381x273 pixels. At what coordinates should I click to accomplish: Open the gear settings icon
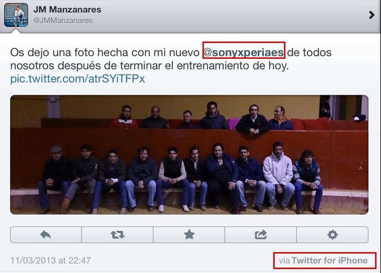click(x=333, y=235)
